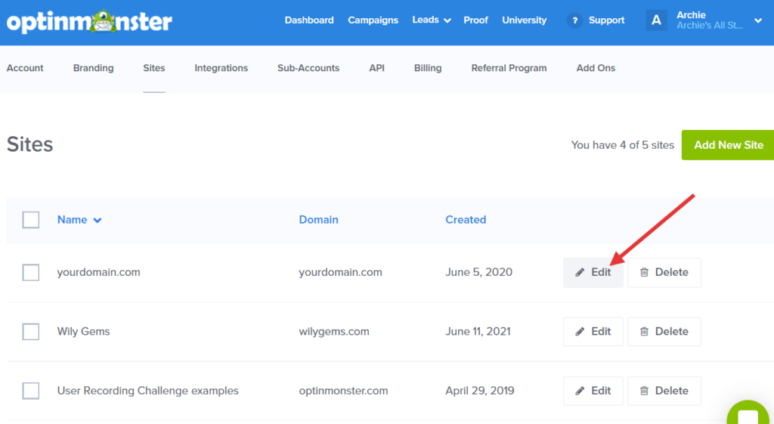This screenshot has width=774, height=424.
Task: Click the trash Delete button for yourdomain.com
Action: [x=664, y=272]
